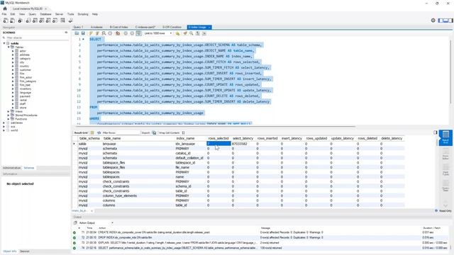Screen dimensions: 454x255
Task: Click the find magnifier in editor toolbar
Action: coord(192,33)
